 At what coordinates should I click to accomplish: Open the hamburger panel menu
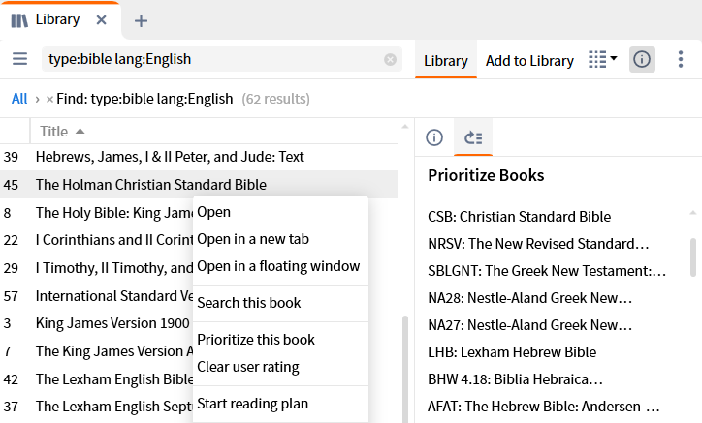pos(19,60)
